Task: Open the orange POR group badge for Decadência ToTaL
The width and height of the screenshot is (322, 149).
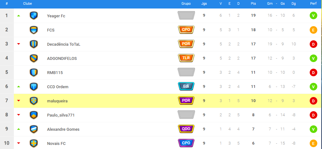Action: 186,44
